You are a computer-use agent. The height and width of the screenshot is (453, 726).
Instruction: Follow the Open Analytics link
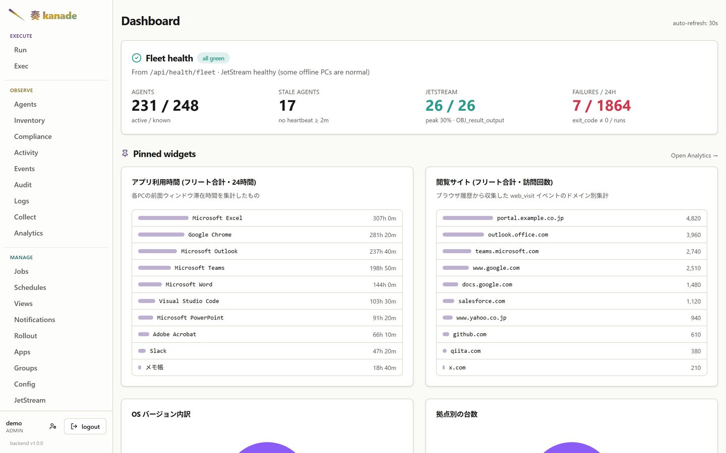coord(694,156)
